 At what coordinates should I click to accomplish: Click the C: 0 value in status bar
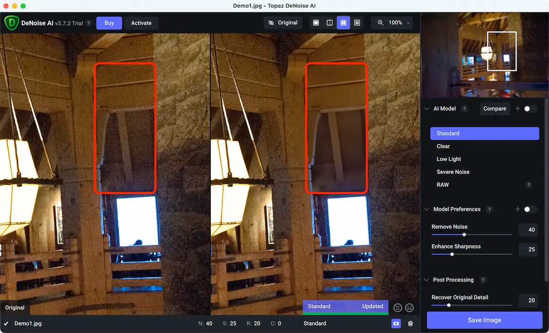pyautogui.click(x=276, y=323)
